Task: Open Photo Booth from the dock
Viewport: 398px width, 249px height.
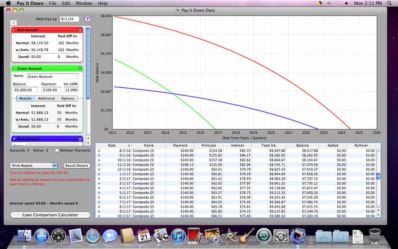Action: pyautogui.click(x=195, y=235)
